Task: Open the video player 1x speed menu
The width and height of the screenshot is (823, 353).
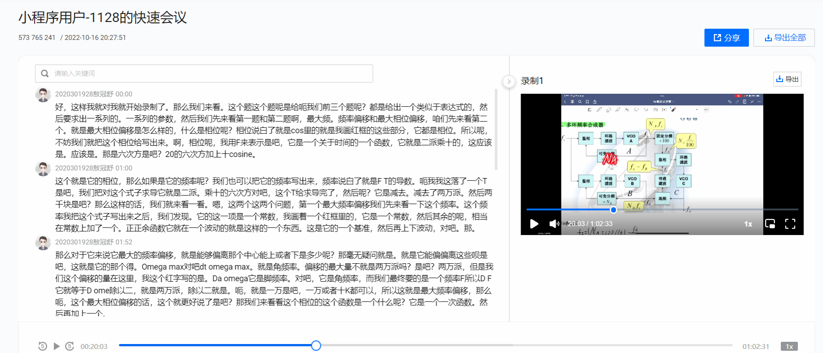Action: coord(748,224)
